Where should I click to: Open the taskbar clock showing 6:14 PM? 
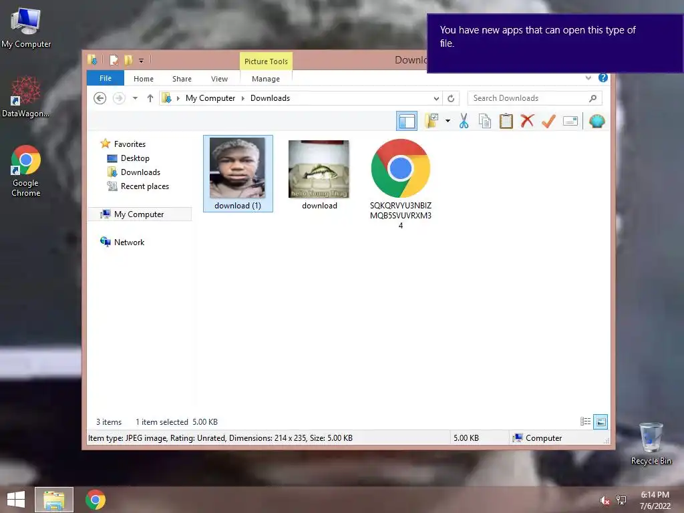655,500
